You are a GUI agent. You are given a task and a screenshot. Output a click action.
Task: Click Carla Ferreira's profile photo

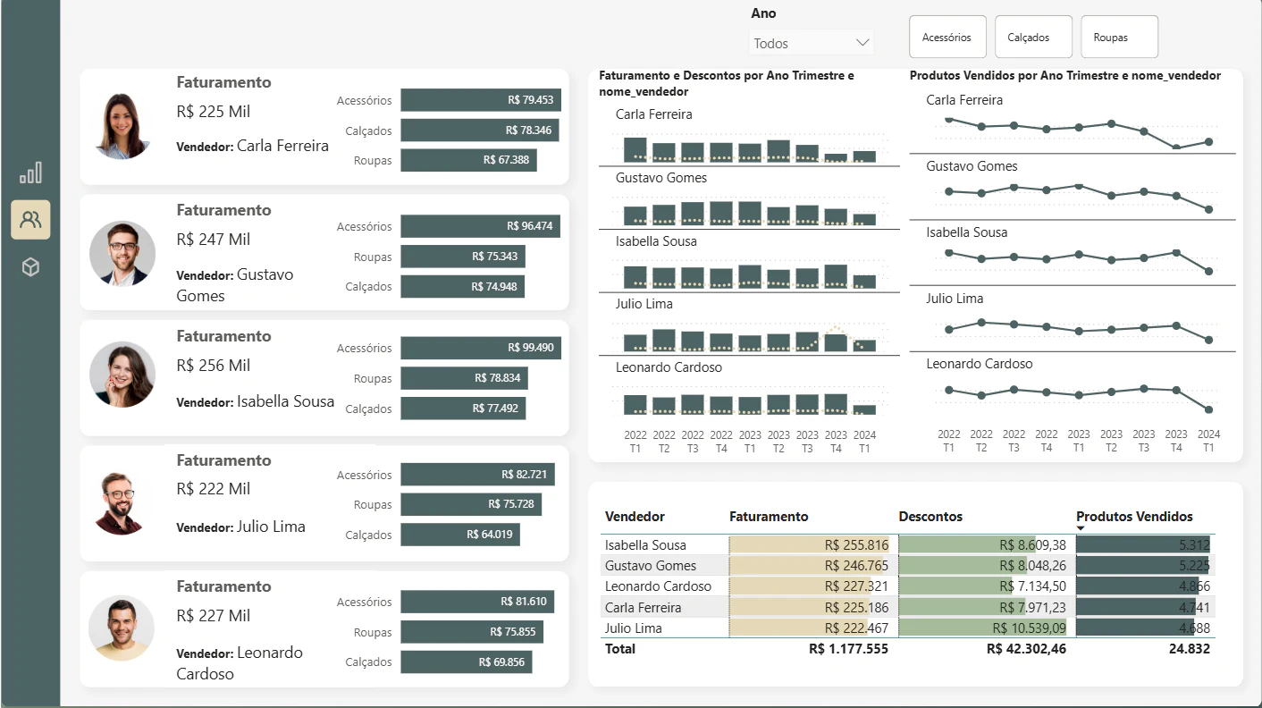tap(122, 126)
